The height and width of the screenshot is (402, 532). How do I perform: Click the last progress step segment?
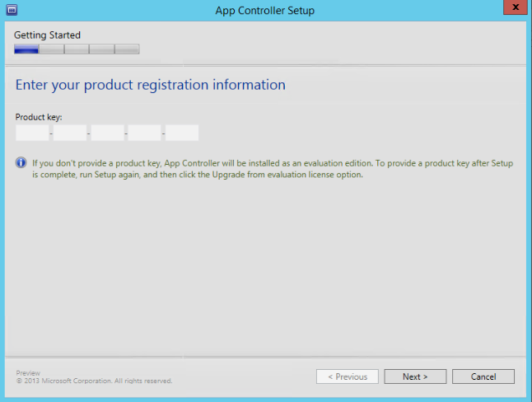click(127, 49)
